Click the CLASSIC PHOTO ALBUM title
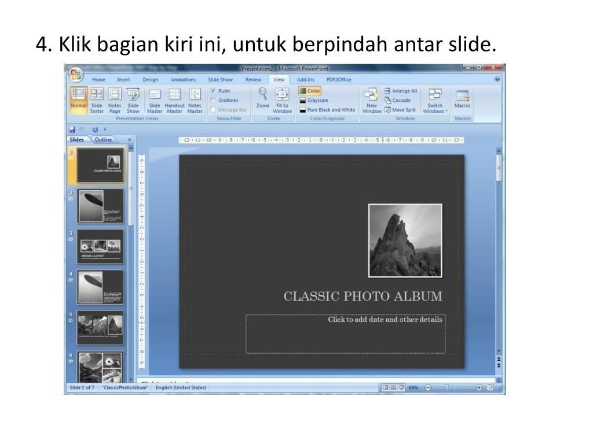Image resolution: width=593 pixels, height=444 pixels. pos(363,297)
